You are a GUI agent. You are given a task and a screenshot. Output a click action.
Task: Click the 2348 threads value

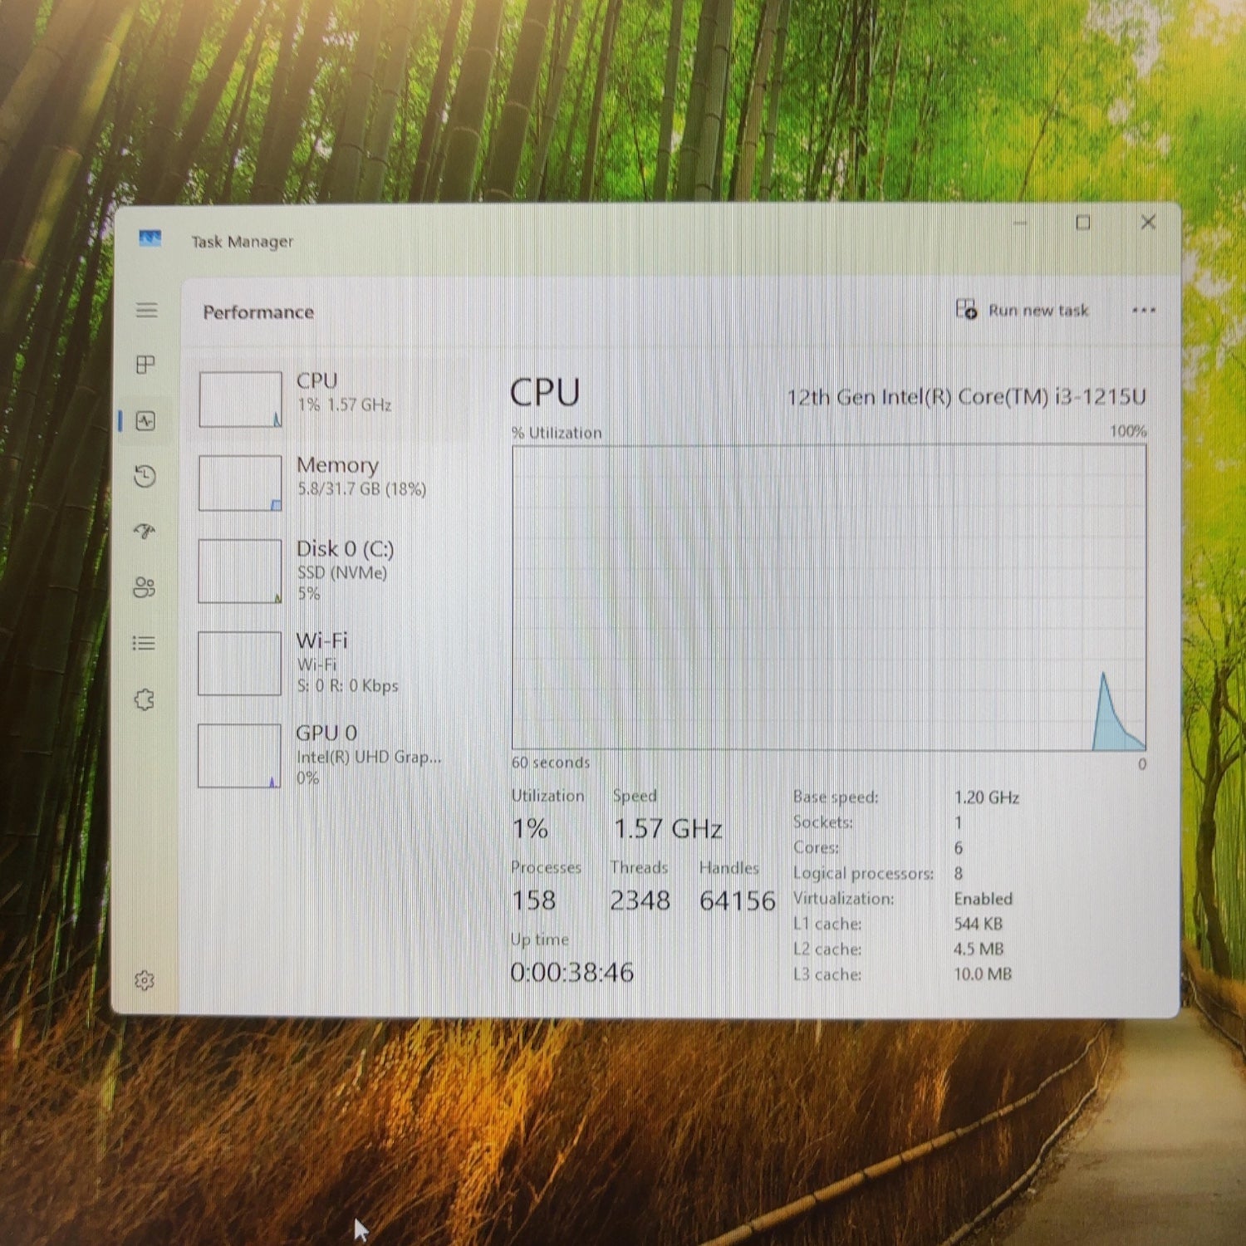coord(640,900)
